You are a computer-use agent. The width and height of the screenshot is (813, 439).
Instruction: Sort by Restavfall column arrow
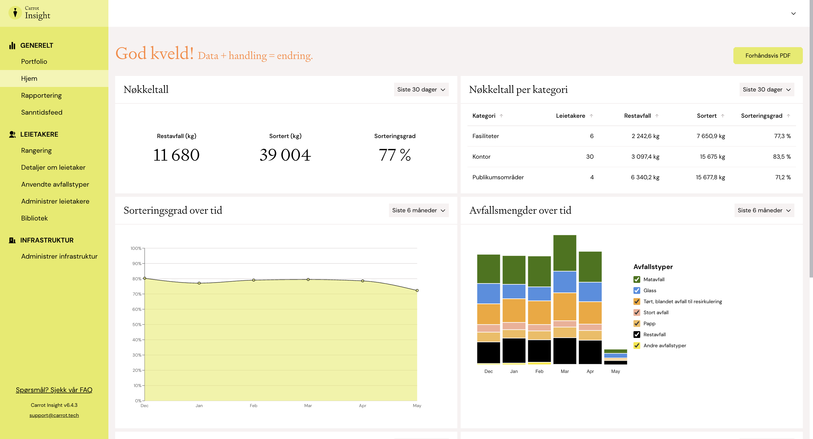coord(657,116)
